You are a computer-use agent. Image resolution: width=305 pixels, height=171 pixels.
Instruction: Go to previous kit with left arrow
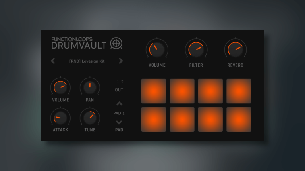53,61
